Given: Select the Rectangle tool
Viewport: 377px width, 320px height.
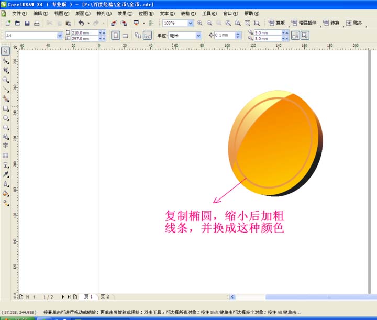Looking at the screenshot, I should pos(6,108).
